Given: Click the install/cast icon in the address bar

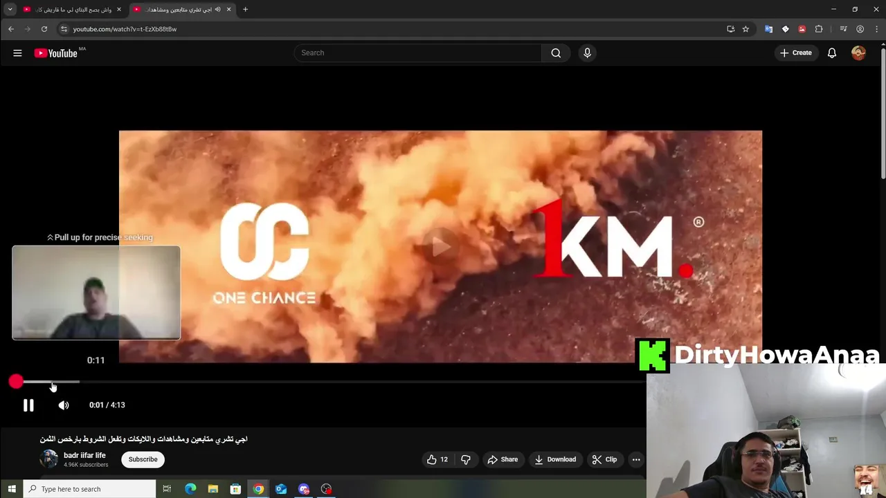Looking at the screenshot, I should tap(730, 29).
